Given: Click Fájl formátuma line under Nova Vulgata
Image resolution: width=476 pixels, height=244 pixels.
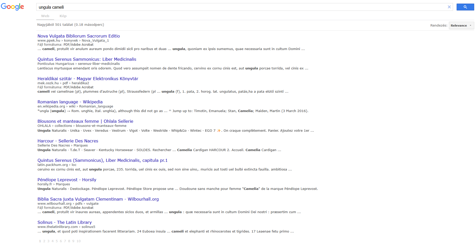Looking at the screenshot, I should pyautogui.click(x=65, y=45).
